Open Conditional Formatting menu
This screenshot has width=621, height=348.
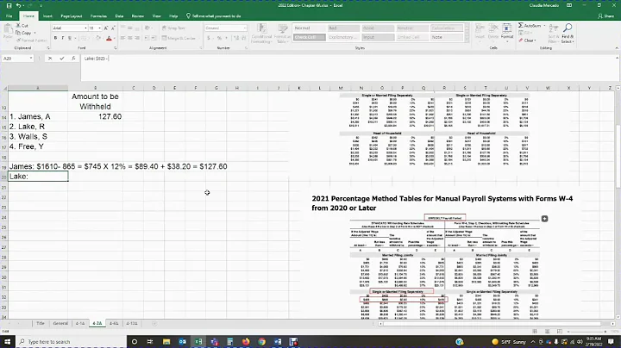261,34
